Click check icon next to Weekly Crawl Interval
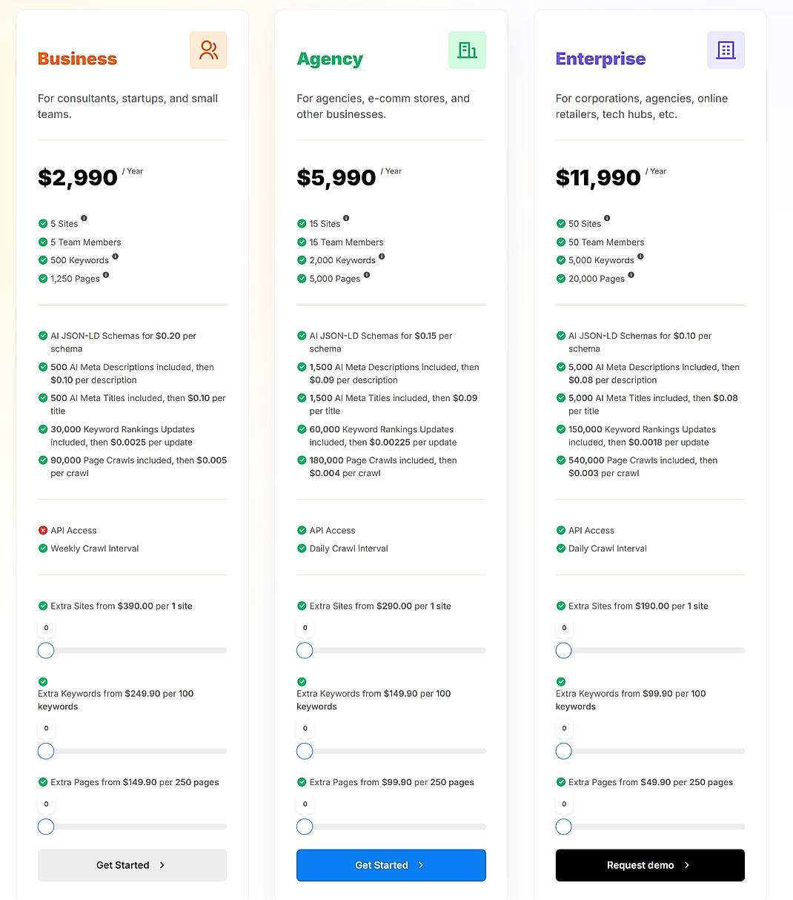Image resolution: width=793 pixels, height=900 pixels. click(x=42, y=549)
